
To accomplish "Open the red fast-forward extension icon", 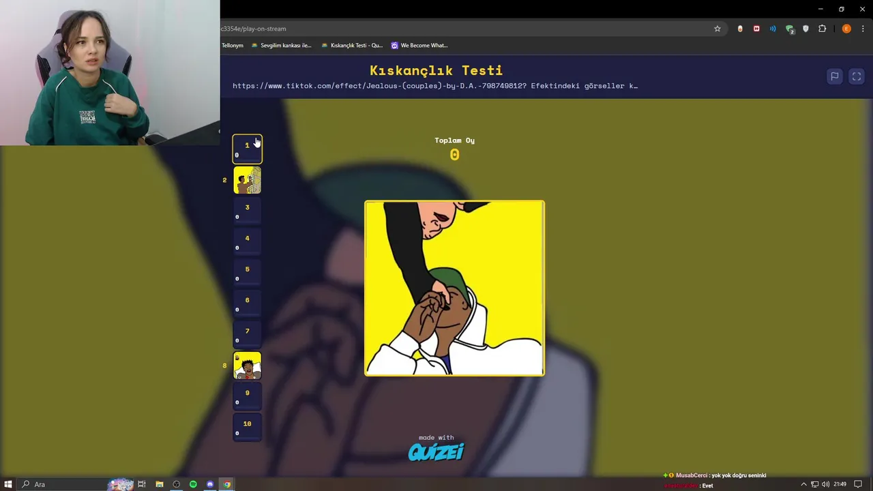I will click(x=756, y=29).
